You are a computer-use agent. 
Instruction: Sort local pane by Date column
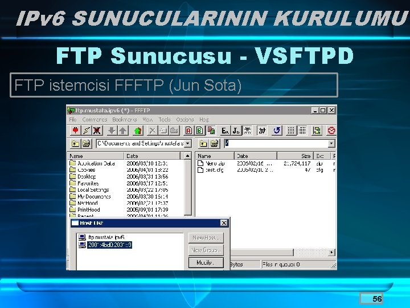click(153, 156)
